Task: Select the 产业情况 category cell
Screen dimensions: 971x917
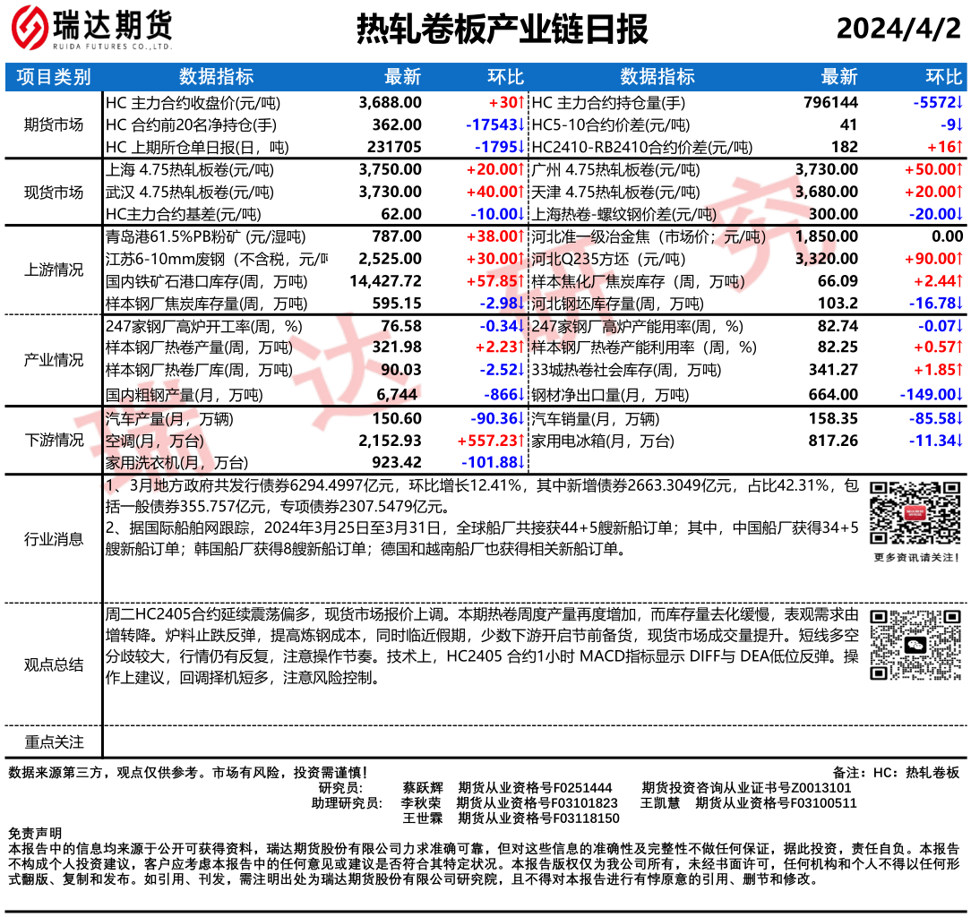Action: pyautogui.click(x=53, y=360)
